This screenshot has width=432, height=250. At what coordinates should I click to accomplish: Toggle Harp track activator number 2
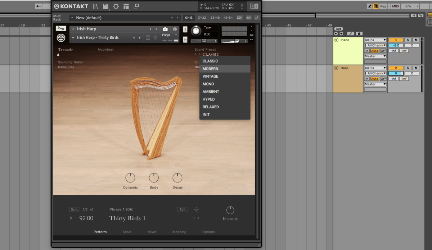tap(396, 68)
